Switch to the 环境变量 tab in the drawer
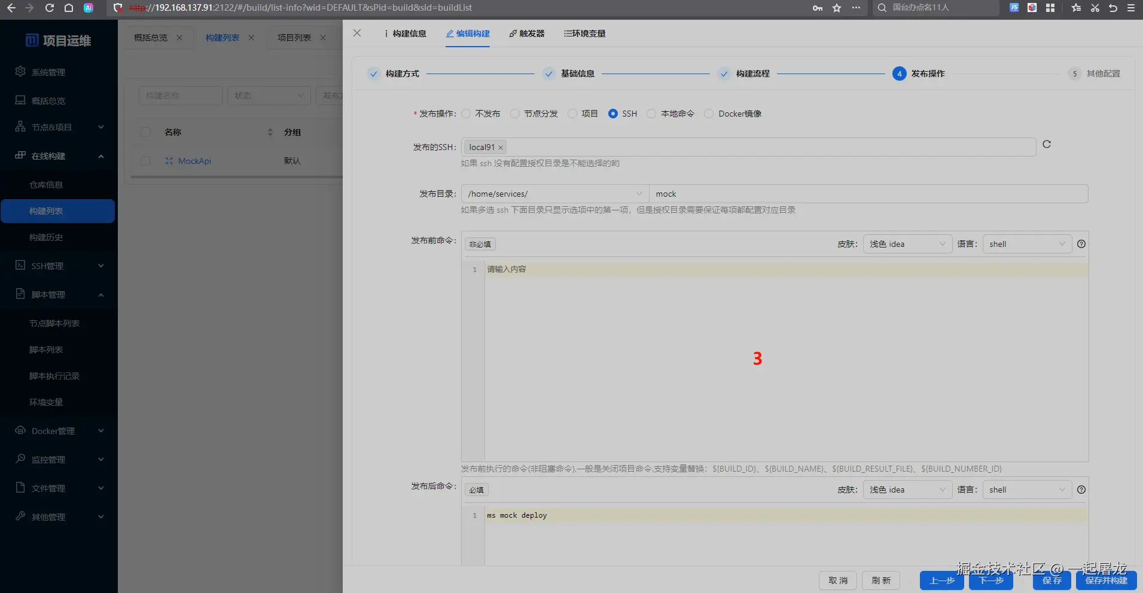The width and height of the screenshot is (1143, 593). [584, 33]
